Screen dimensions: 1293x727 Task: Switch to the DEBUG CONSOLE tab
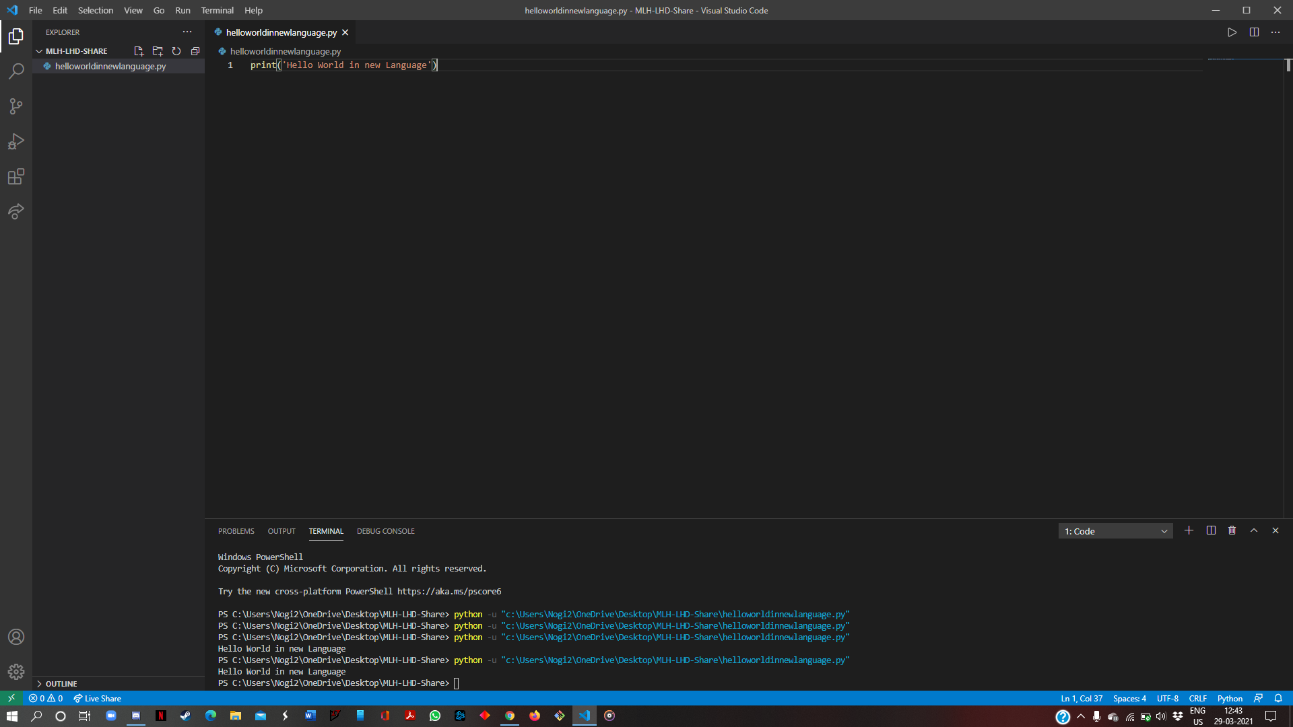pos(385,531)
